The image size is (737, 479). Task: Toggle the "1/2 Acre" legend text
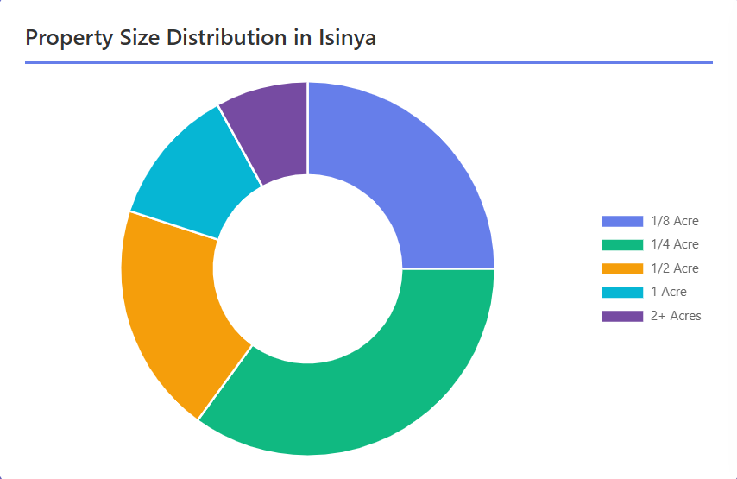click(x=675, y=268)
